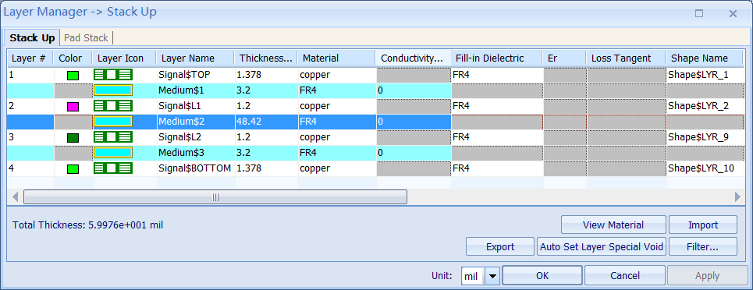Click the dark green swatch for Signal$L2

73,138
